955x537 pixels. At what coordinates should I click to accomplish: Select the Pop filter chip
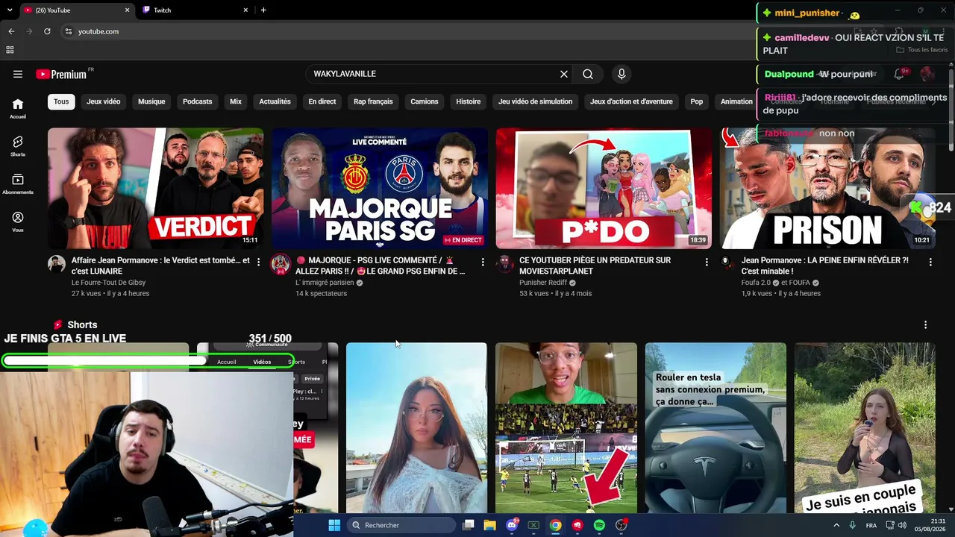click(x=696, y=101)
